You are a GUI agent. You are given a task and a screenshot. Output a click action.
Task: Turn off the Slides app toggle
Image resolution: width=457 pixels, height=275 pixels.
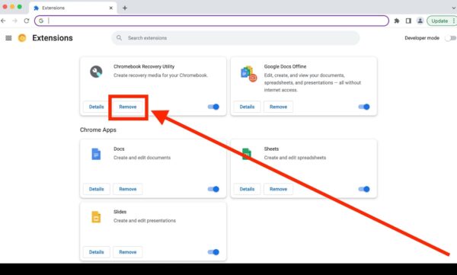point(213,252)
